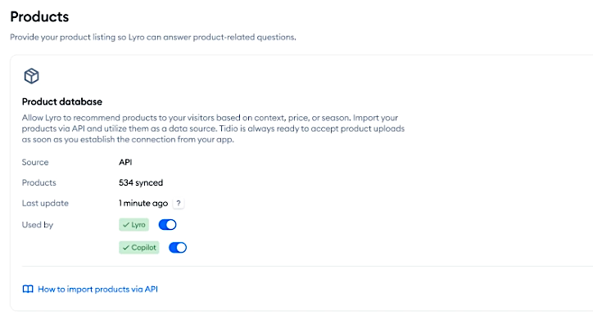Click the checkmark in Lyro badge
The height and width of the screenshot is (328, 593).
pos(126,225)
